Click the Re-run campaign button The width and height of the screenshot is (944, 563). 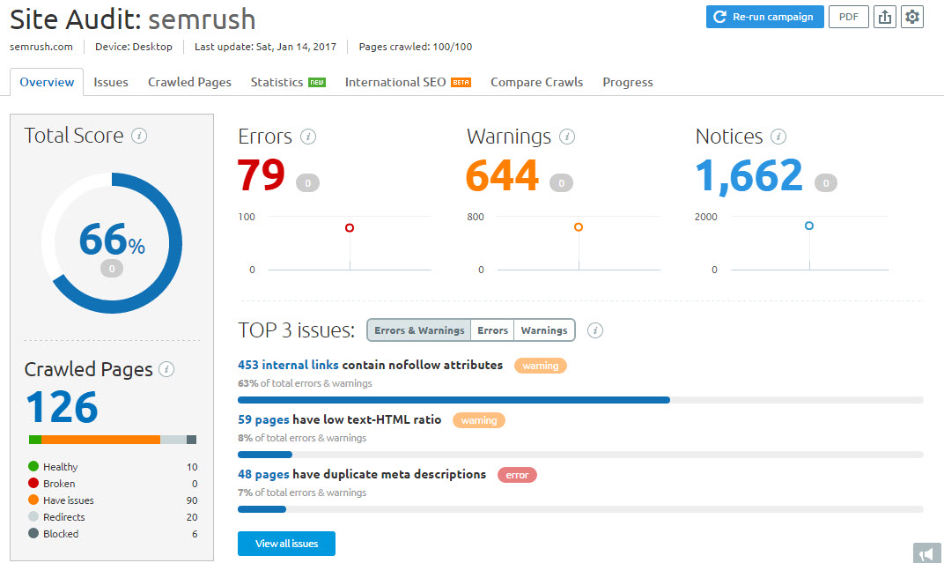click(x=764, y=17)
